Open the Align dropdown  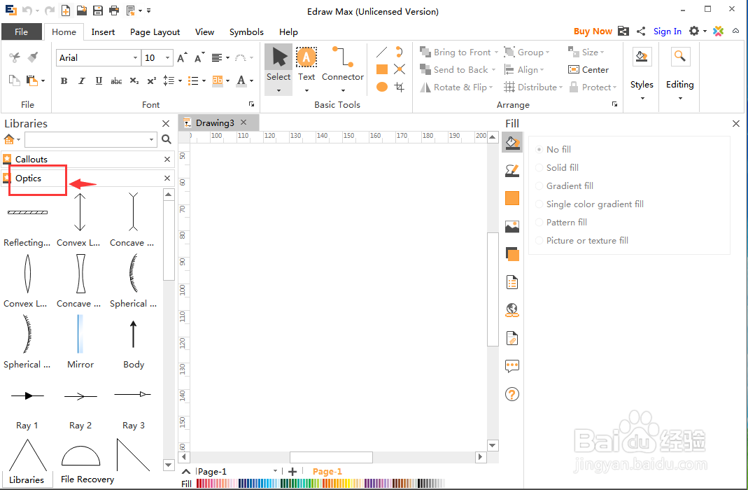coord(542,70)
